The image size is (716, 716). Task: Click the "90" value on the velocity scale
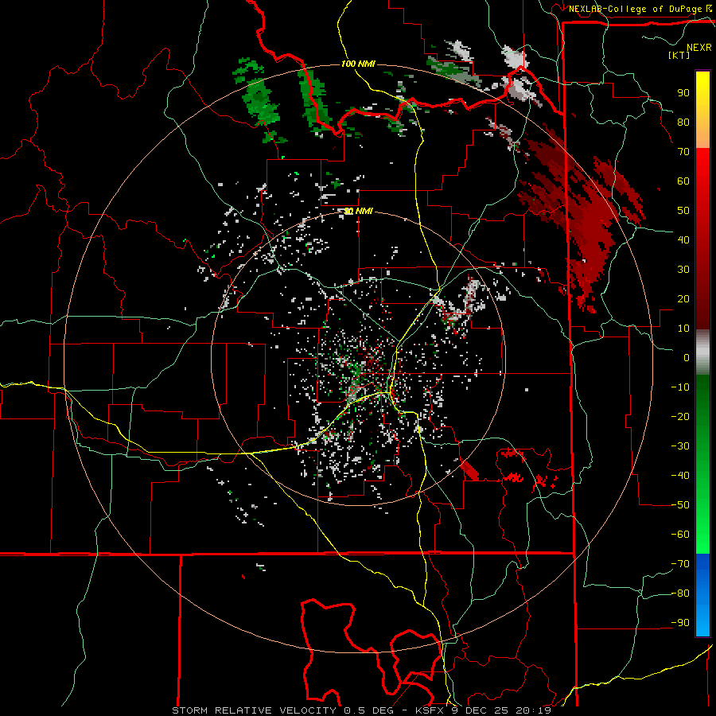point(683,93)
